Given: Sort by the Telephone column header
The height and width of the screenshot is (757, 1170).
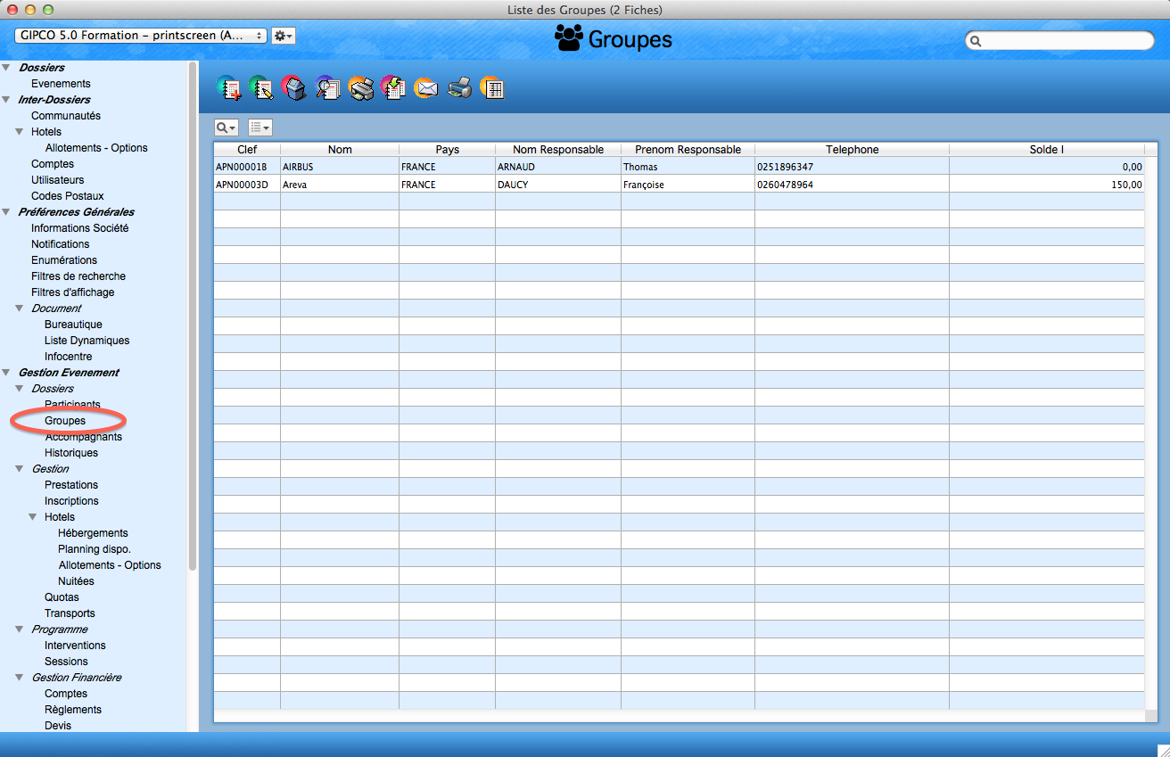Looking at the screenshot, I should click(x=853, y=150).
